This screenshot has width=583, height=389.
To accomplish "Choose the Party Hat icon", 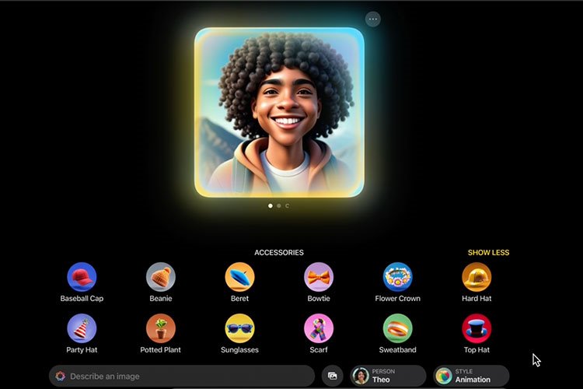I will (82, 328).
